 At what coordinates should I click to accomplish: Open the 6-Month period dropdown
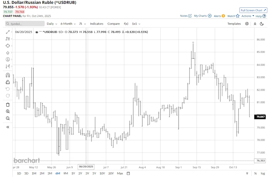68,24
